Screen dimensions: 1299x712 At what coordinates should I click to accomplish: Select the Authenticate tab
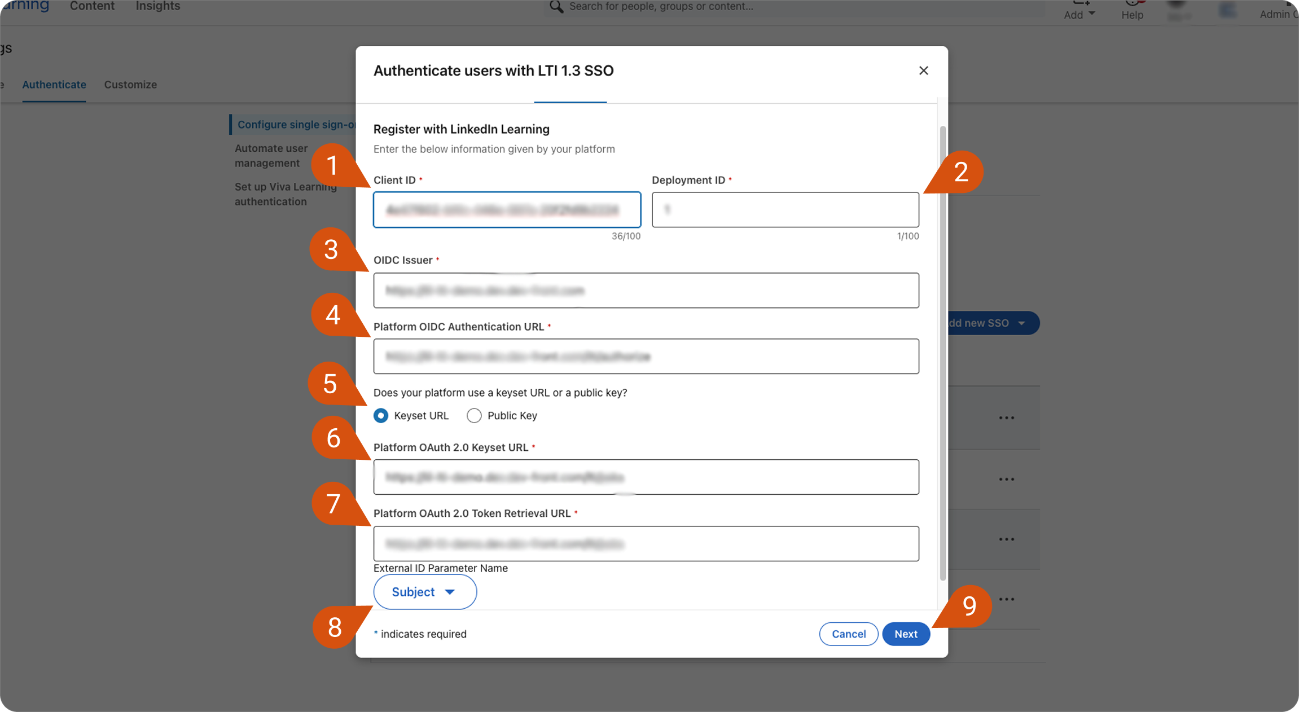[54, 85]
